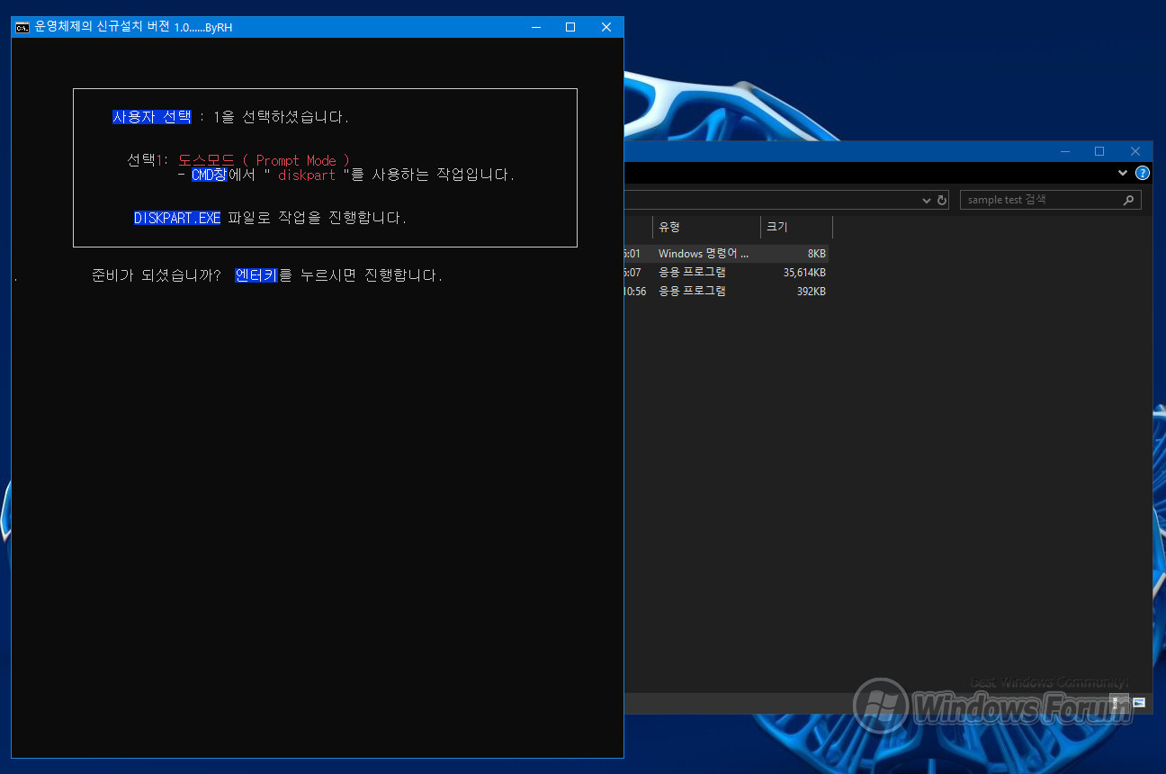Click the 8KB size cell
The width and height of the screenshot is (1166, 774).
click(x=816, y=254)
